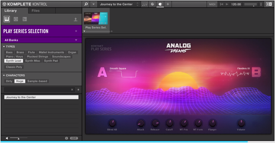Click the skip-to-start transport button

[221, 4]
